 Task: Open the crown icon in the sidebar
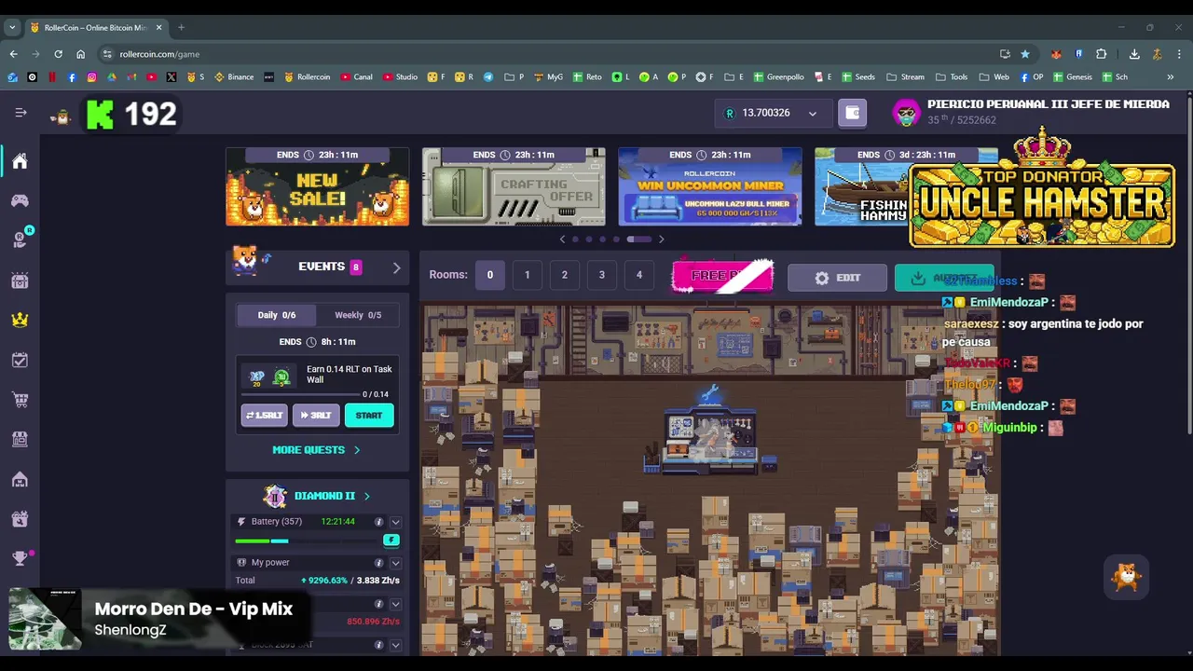pos(20,320)
